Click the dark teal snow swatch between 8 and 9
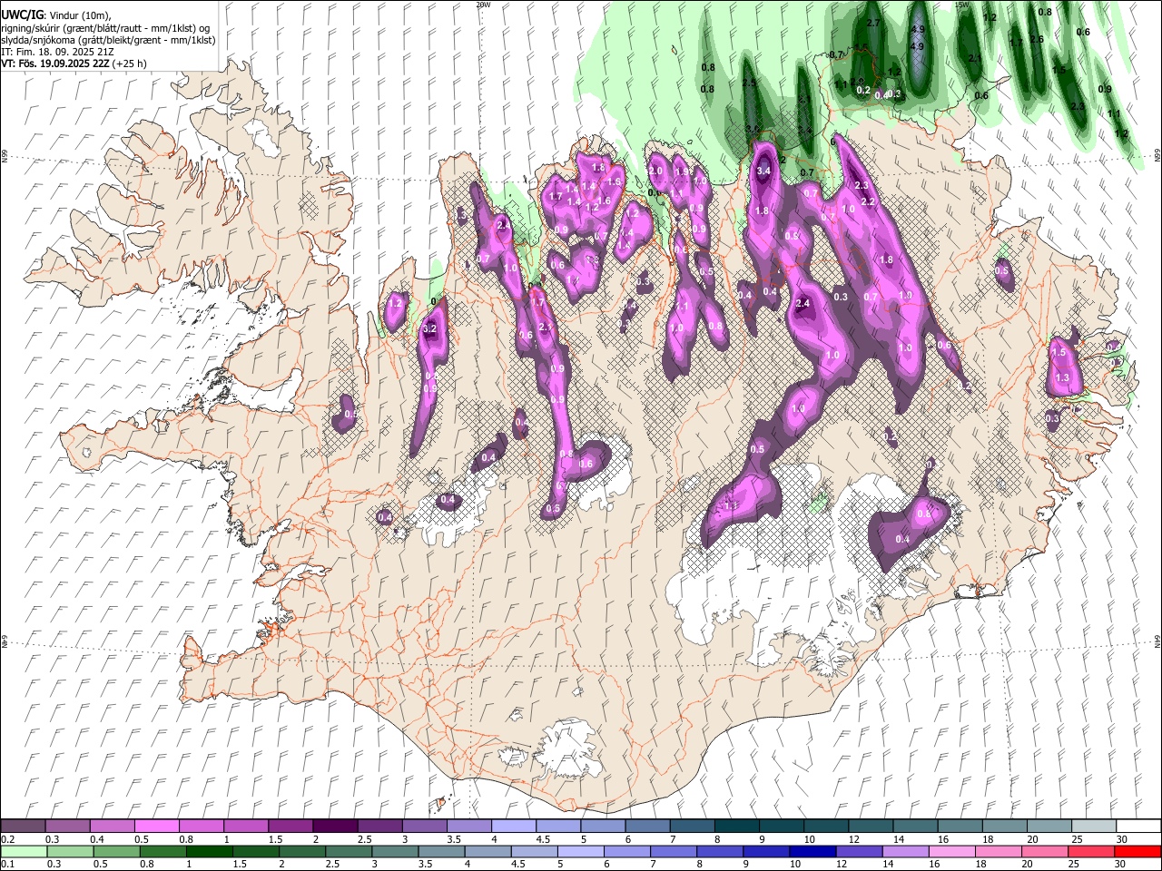 click(736, 826)
